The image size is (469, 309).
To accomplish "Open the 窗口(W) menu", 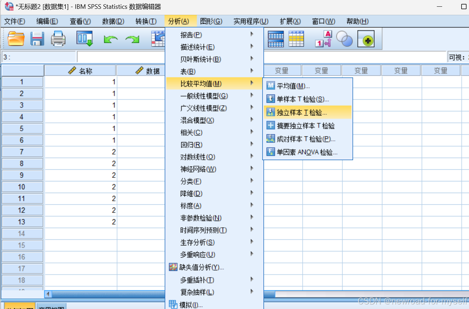I will pyautogui.click(x=324, y=22).
